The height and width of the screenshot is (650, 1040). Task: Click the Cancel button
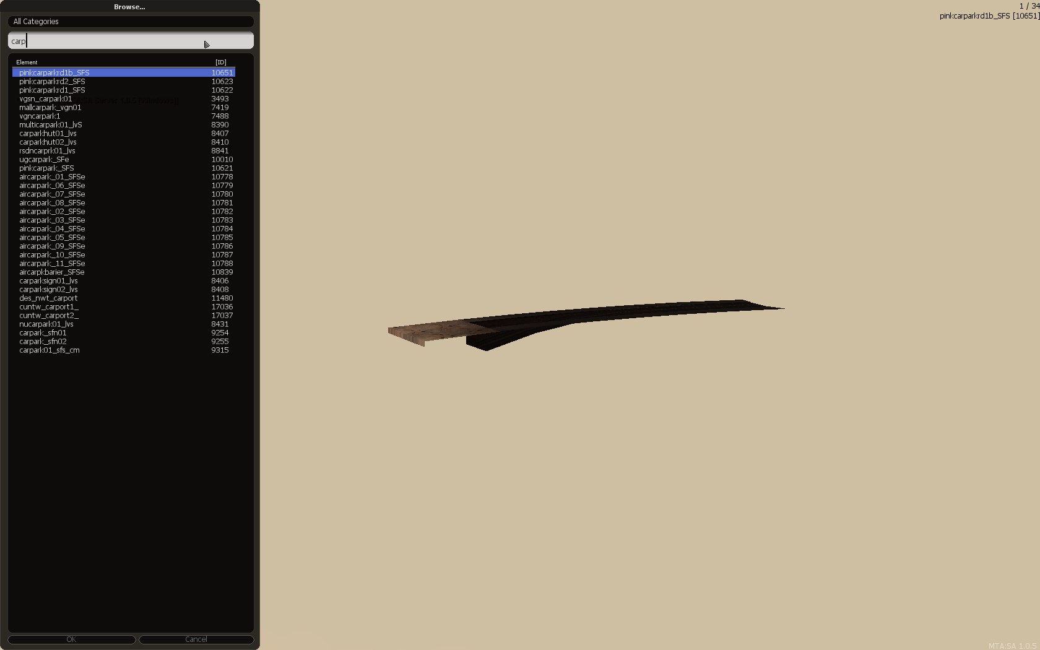click(x=196, y=639)
